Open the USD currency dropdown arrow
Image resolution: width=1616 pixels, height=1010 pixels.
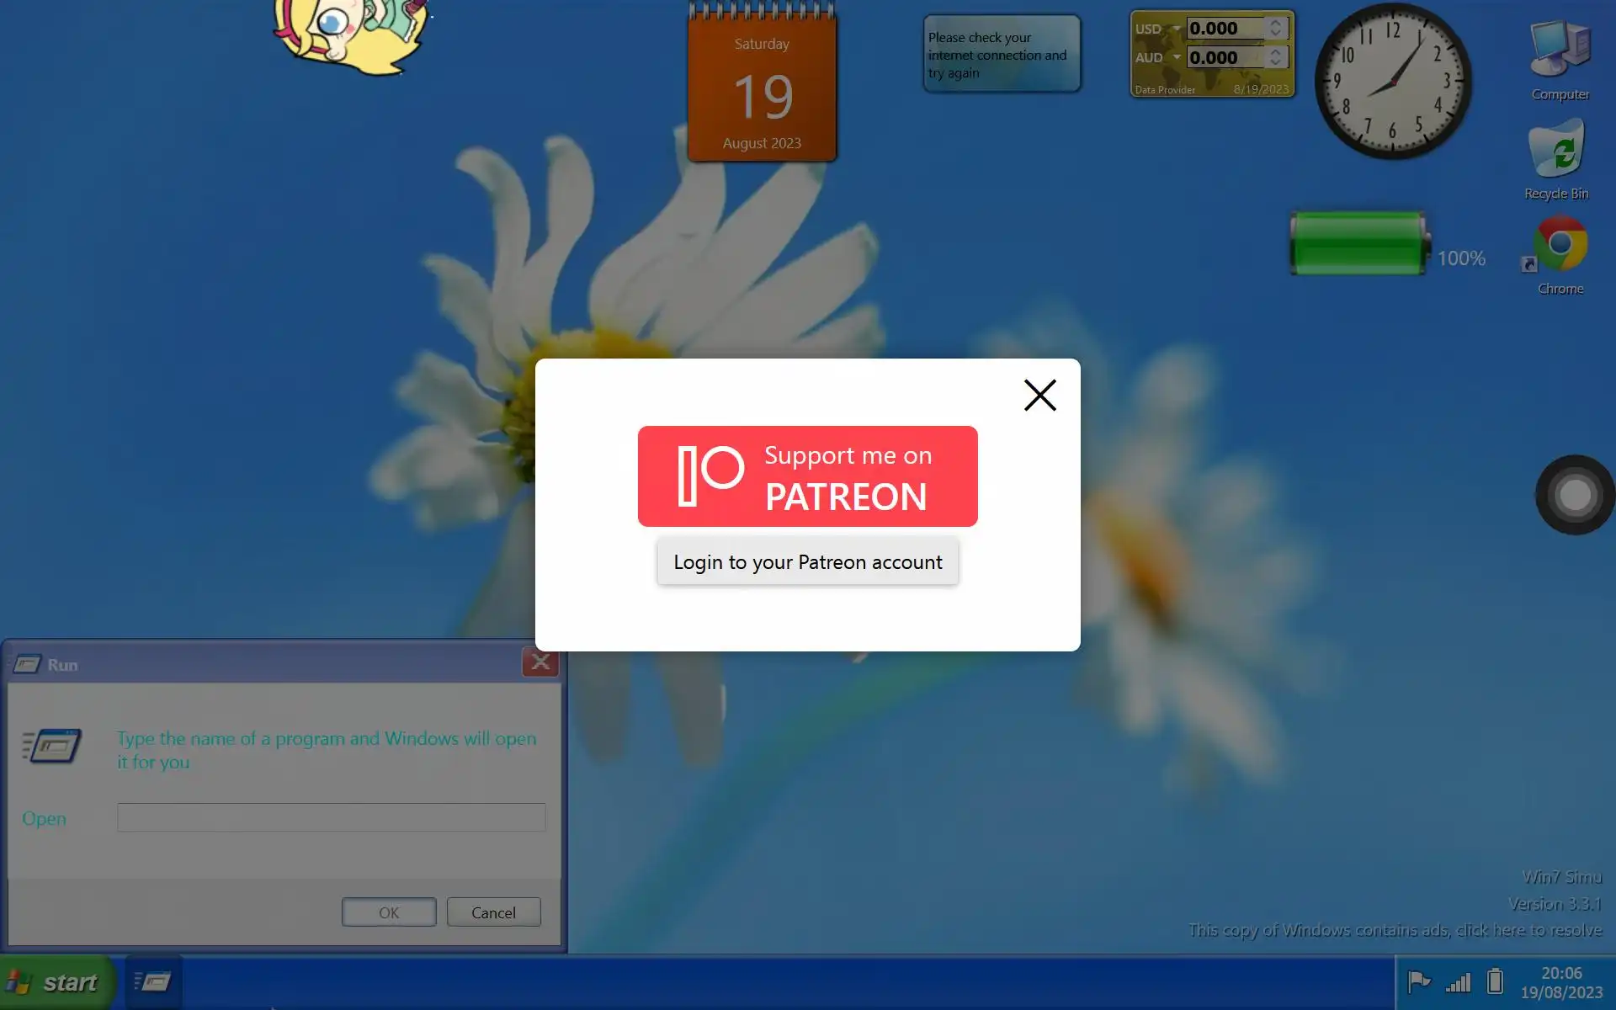[x=1177, y=29]
